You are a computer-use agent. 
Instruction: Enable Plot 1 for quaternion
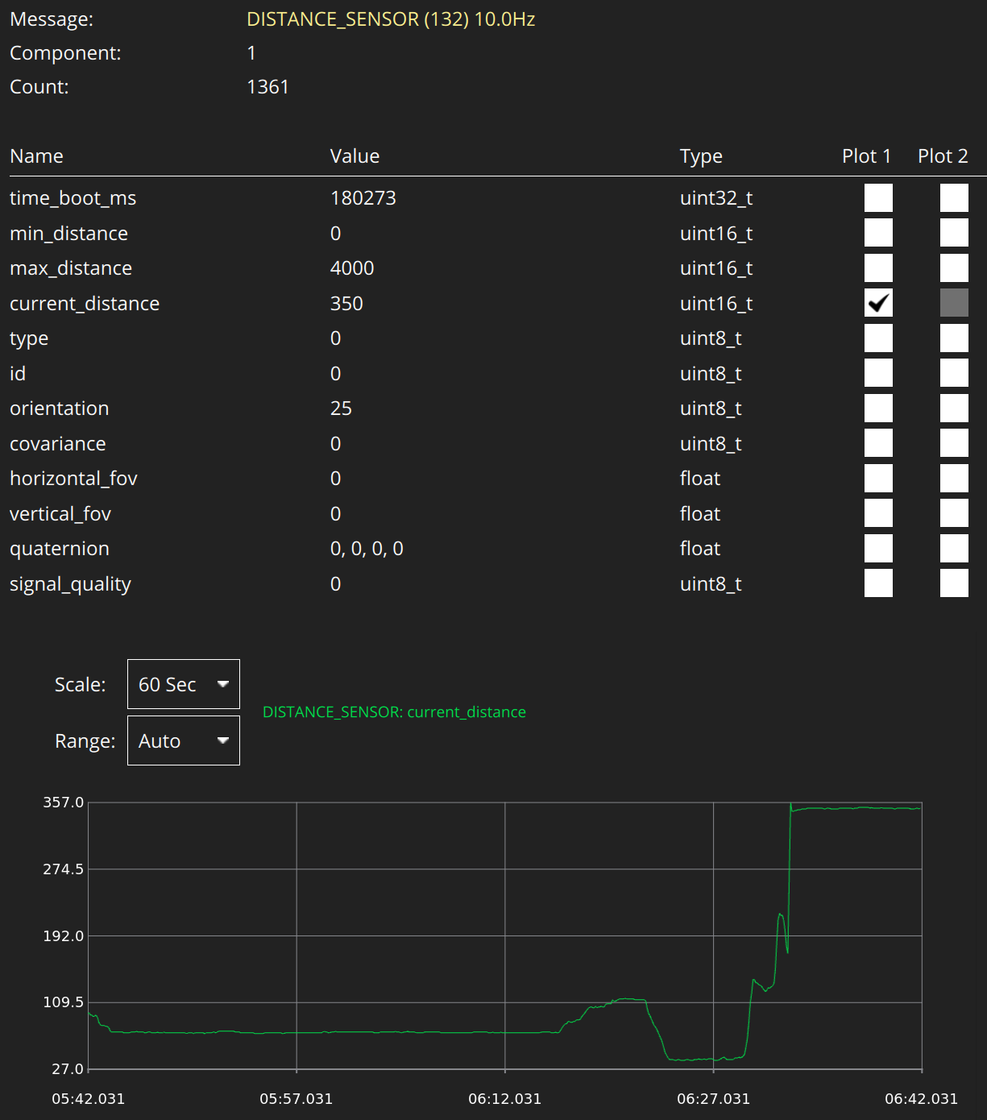click(x=878, y=549)
